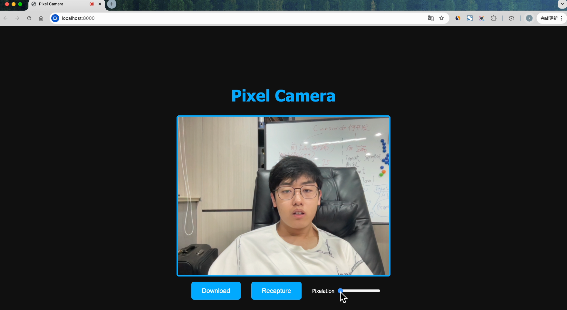Click the lens search toolbar icon
The width and height of the screenshot is (567, 310).
pyautogui.click(x=511, y=18)
